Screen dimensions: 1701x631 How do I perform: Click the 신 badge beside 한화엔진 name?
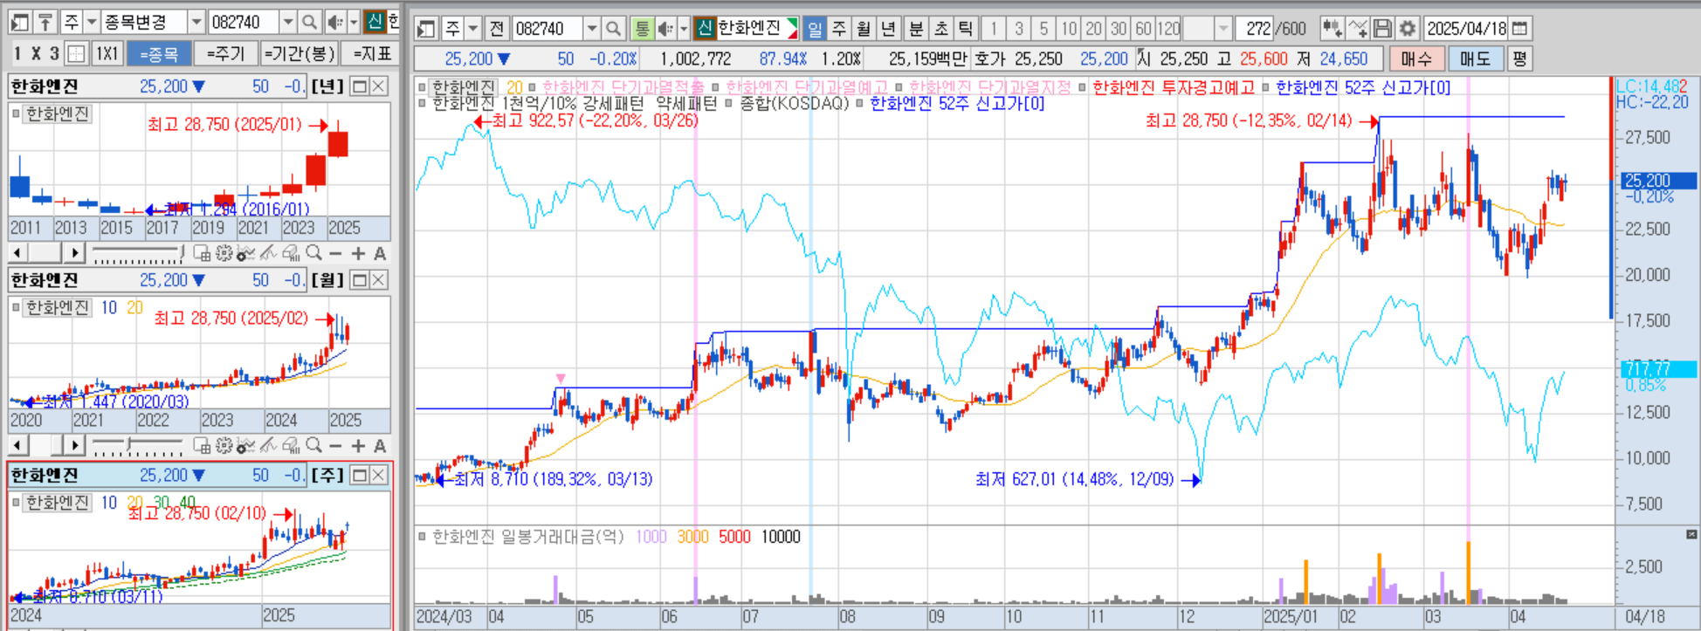[x=706, y=29]
